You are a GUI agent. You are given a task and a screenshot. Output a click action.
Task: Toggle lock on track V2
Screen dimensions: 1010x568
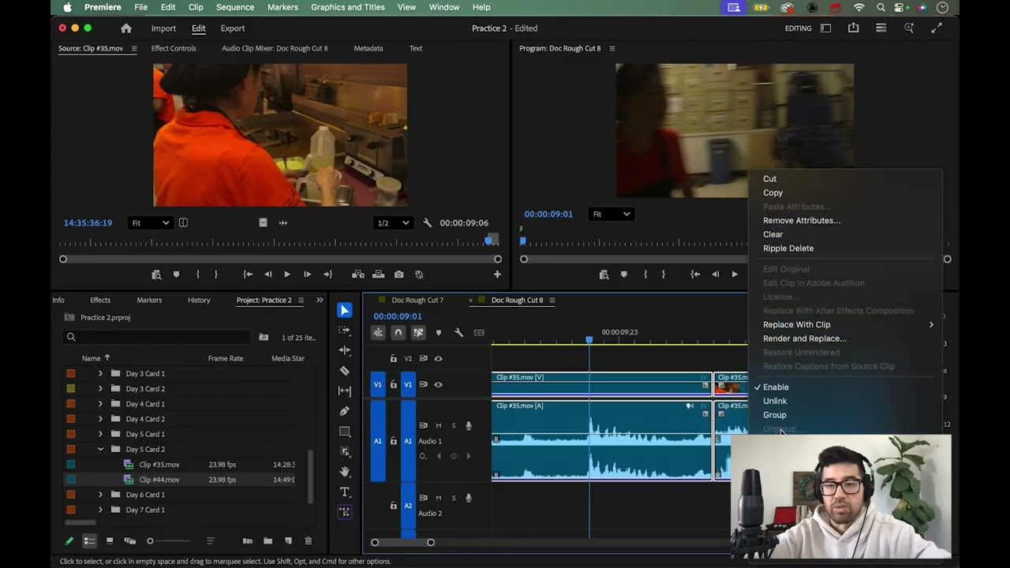click(393, 358)
